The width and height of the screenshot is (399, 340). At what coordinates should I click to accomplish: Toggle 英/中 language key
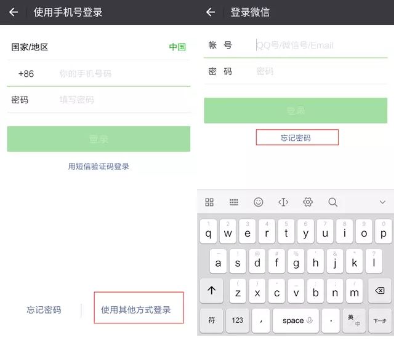pos(354,321)
